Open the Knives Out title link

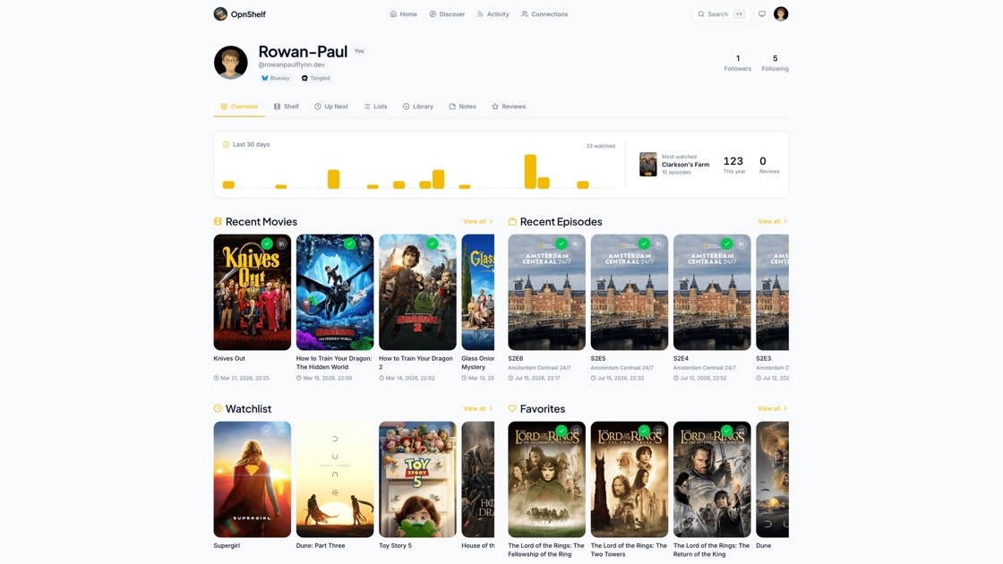pyautogui.click(x=229, y=359)
